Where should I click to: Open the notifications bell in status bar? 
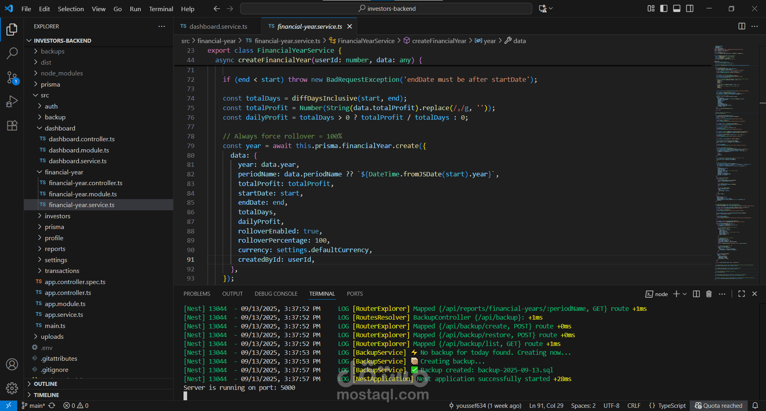tap(755, 405)
